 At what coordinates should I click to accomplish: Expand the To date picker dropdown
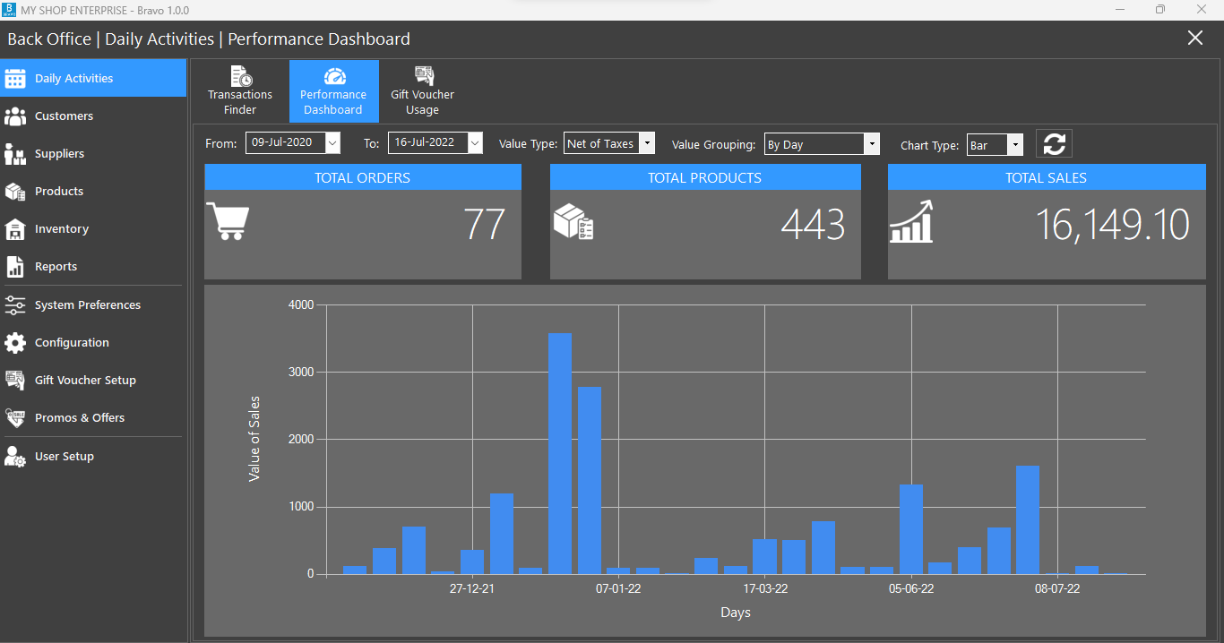475,142
